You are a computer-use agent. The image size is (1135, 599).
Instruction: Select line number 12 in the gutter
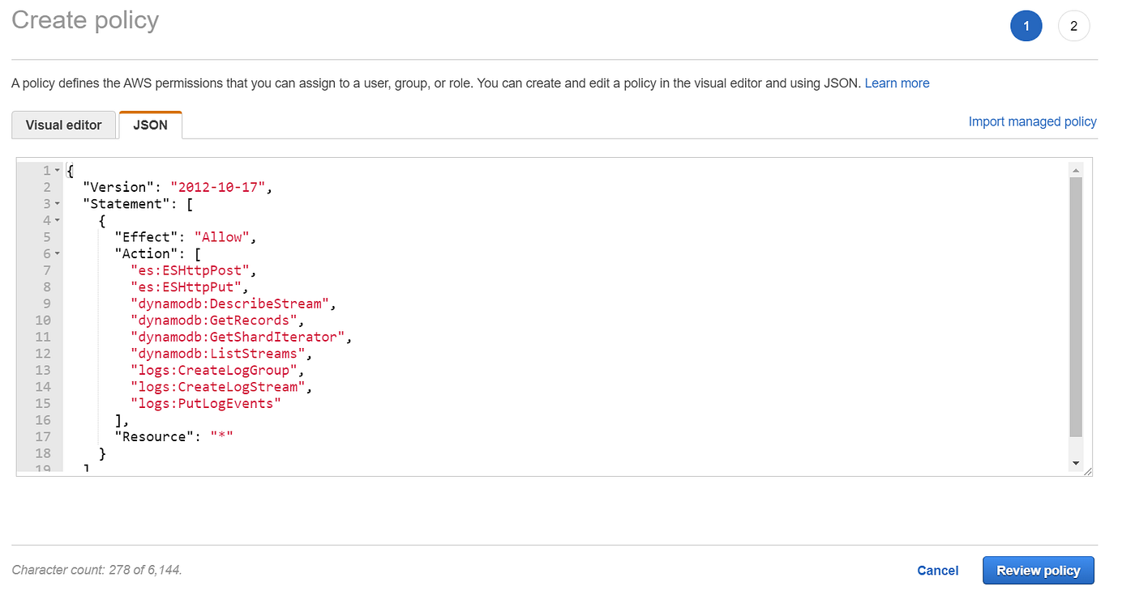tap(42, 354)
